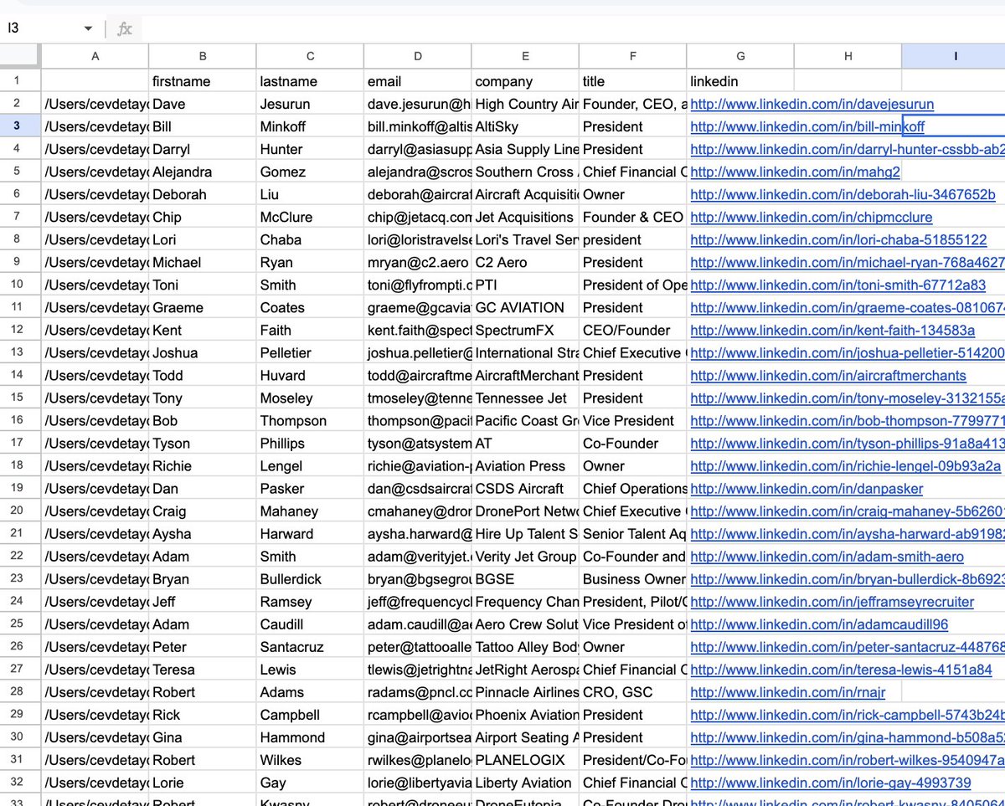Image resolution: width=1005 pixels, height=806 pixels.
Task: Select the cell containing 'Teresa'
Action: point(203,669)
